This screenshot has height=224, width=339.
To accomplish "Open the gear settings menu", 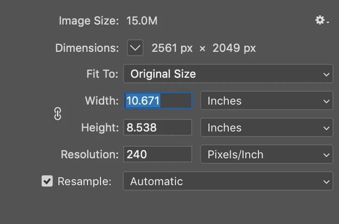I will pos(322,20).
